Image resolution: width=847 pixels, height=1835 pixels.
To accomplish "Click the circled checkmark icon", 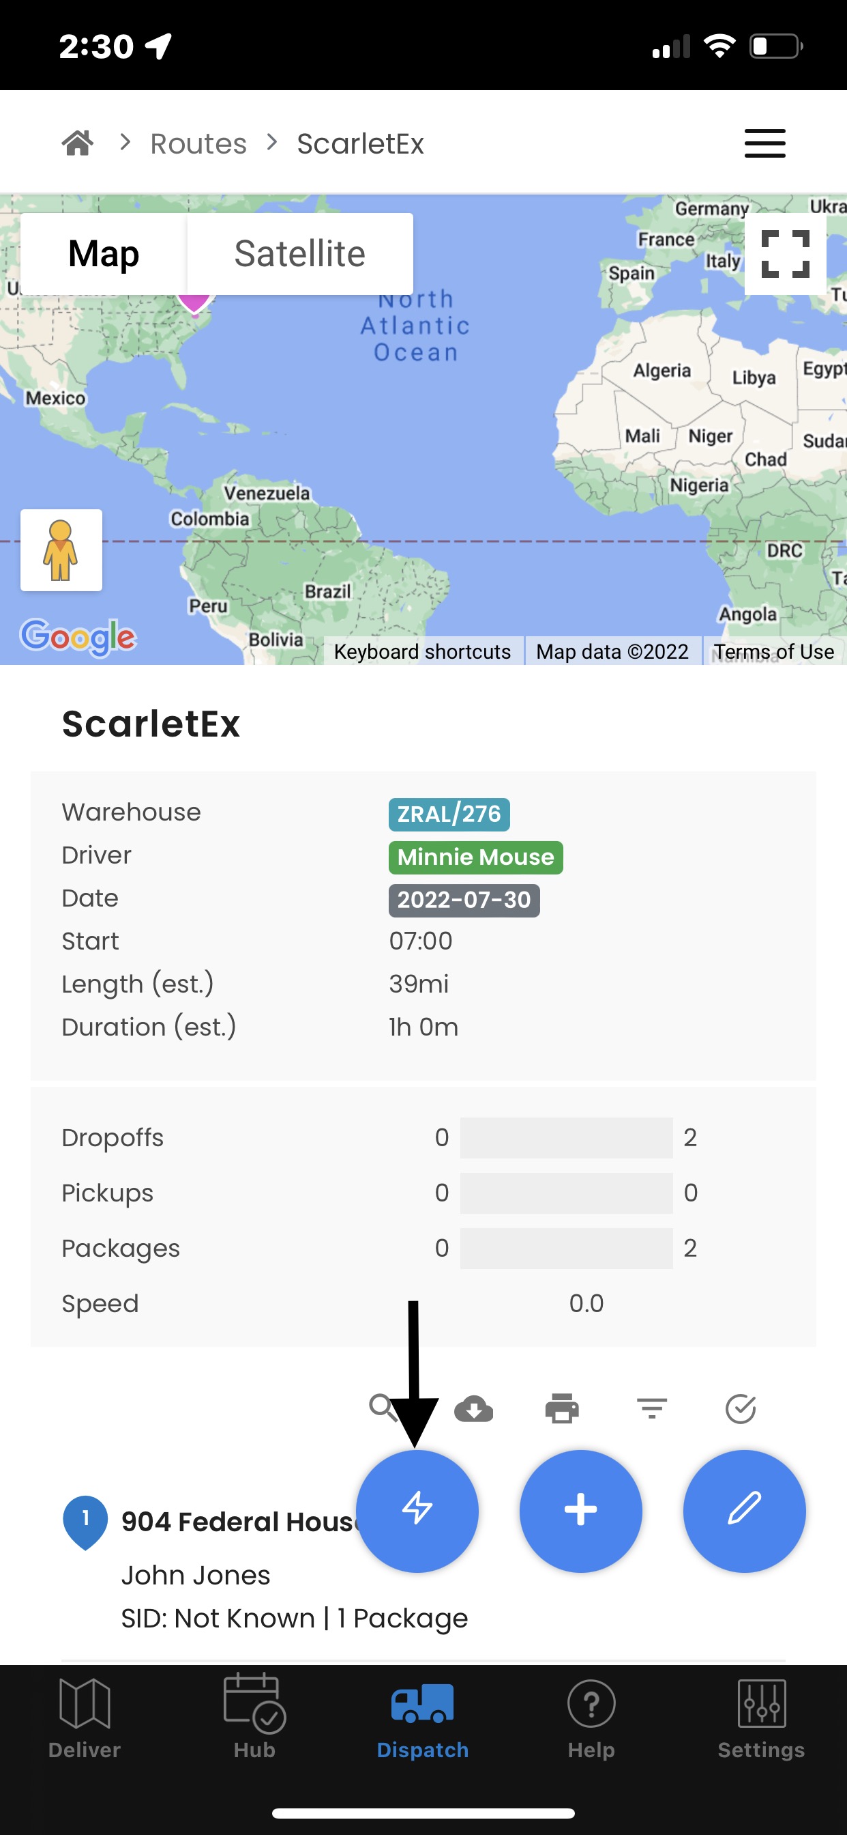I will 740,1408.
